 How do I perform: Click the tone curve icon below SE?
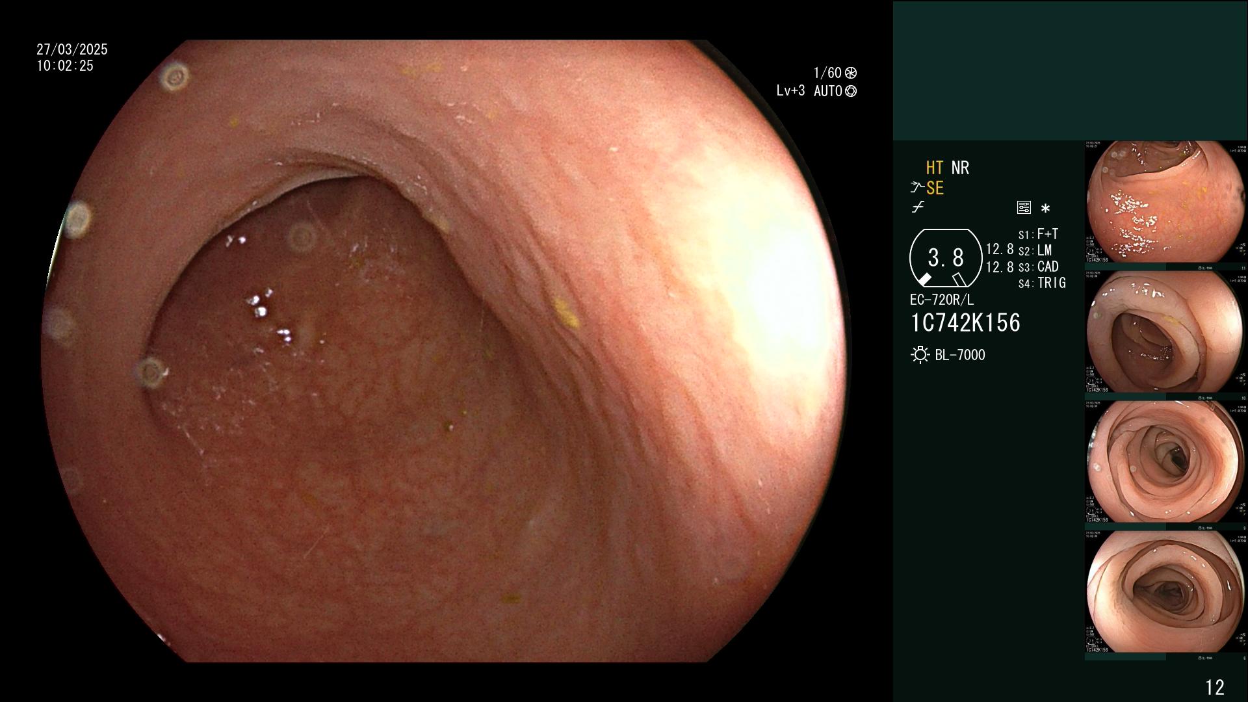tap(918, 207)
